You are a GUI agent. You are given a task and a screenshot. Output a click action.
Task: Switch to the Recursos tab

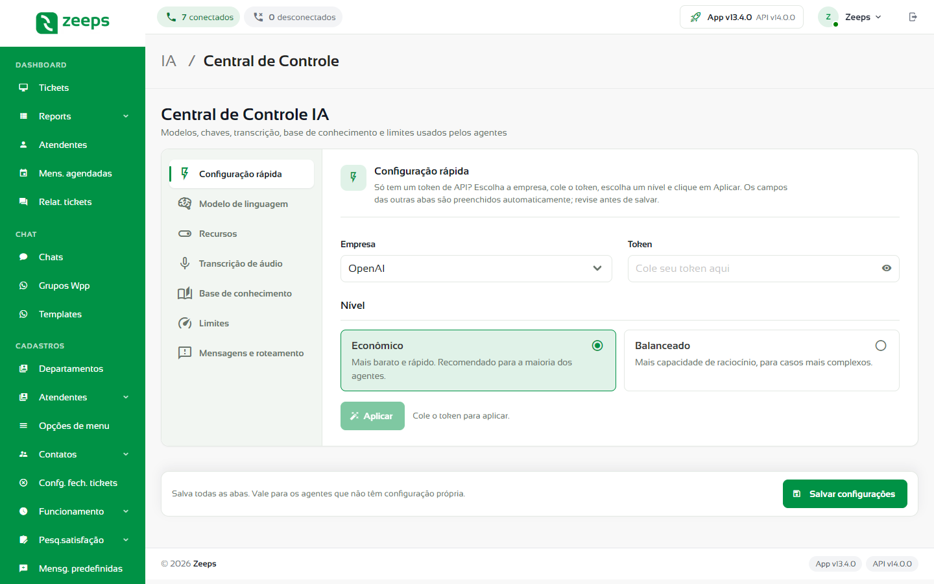(241, 234)
